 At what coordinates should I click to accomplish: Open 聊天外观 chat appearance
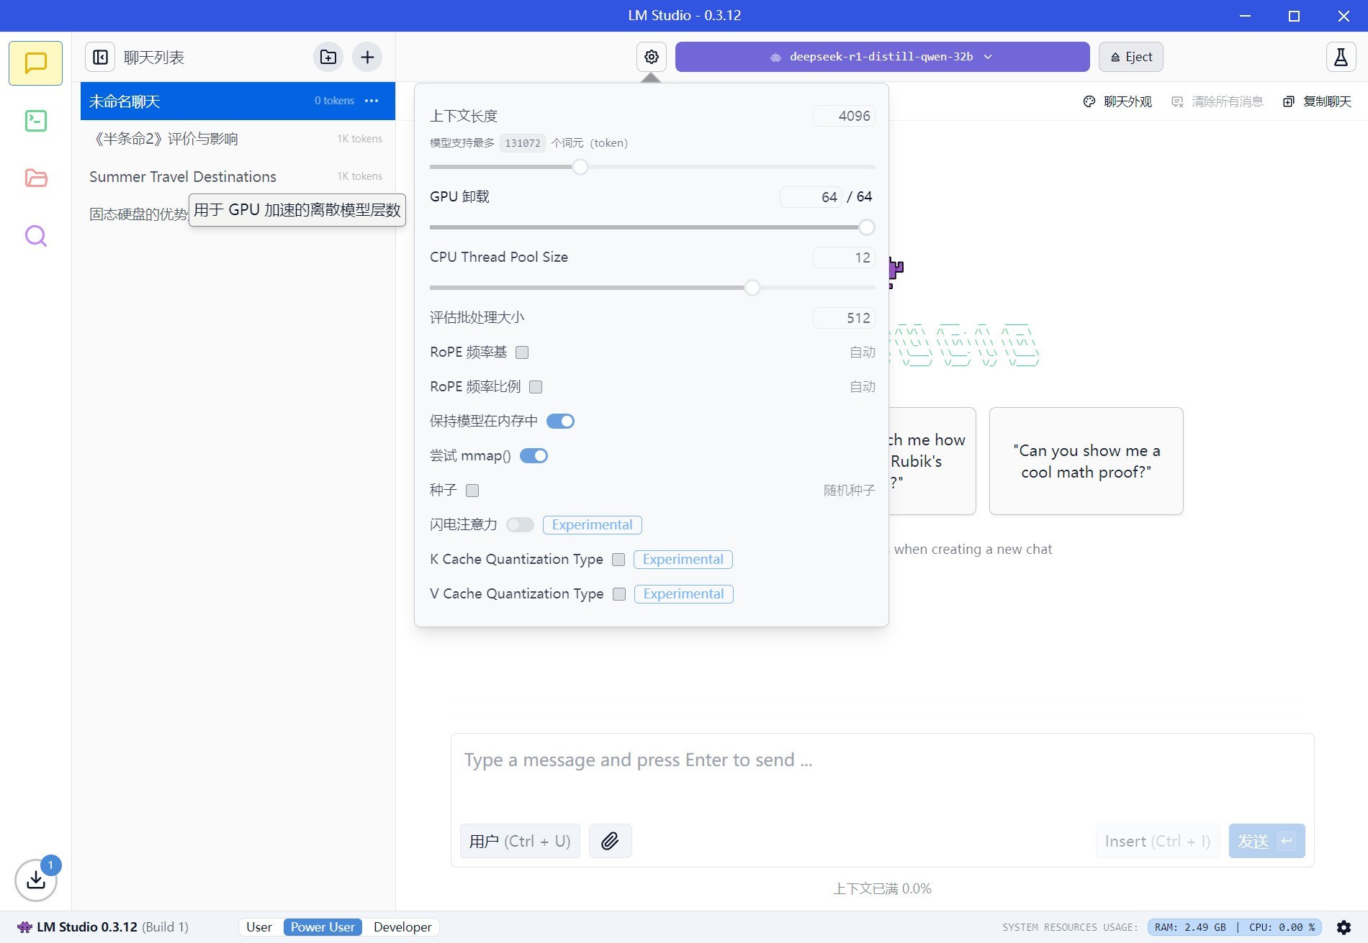click(1117, 101)
